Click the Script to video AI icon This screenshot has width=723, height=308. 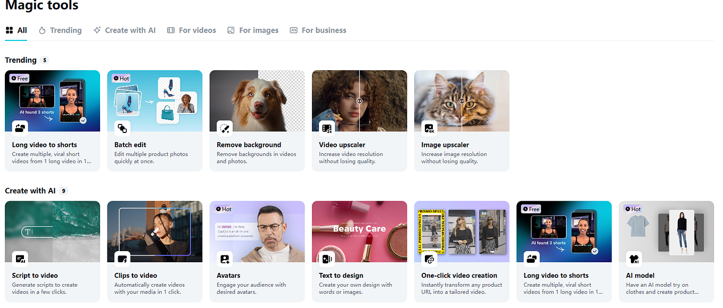tap(20, 259)
